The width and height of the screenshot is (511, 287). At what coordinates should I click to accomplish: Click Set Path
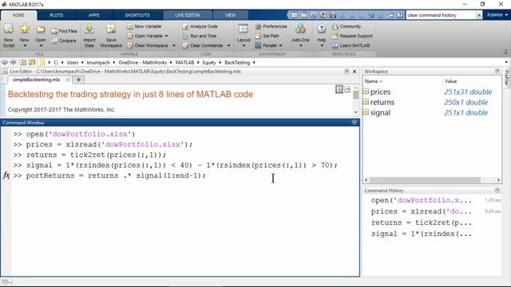click(x=267, y=36)
